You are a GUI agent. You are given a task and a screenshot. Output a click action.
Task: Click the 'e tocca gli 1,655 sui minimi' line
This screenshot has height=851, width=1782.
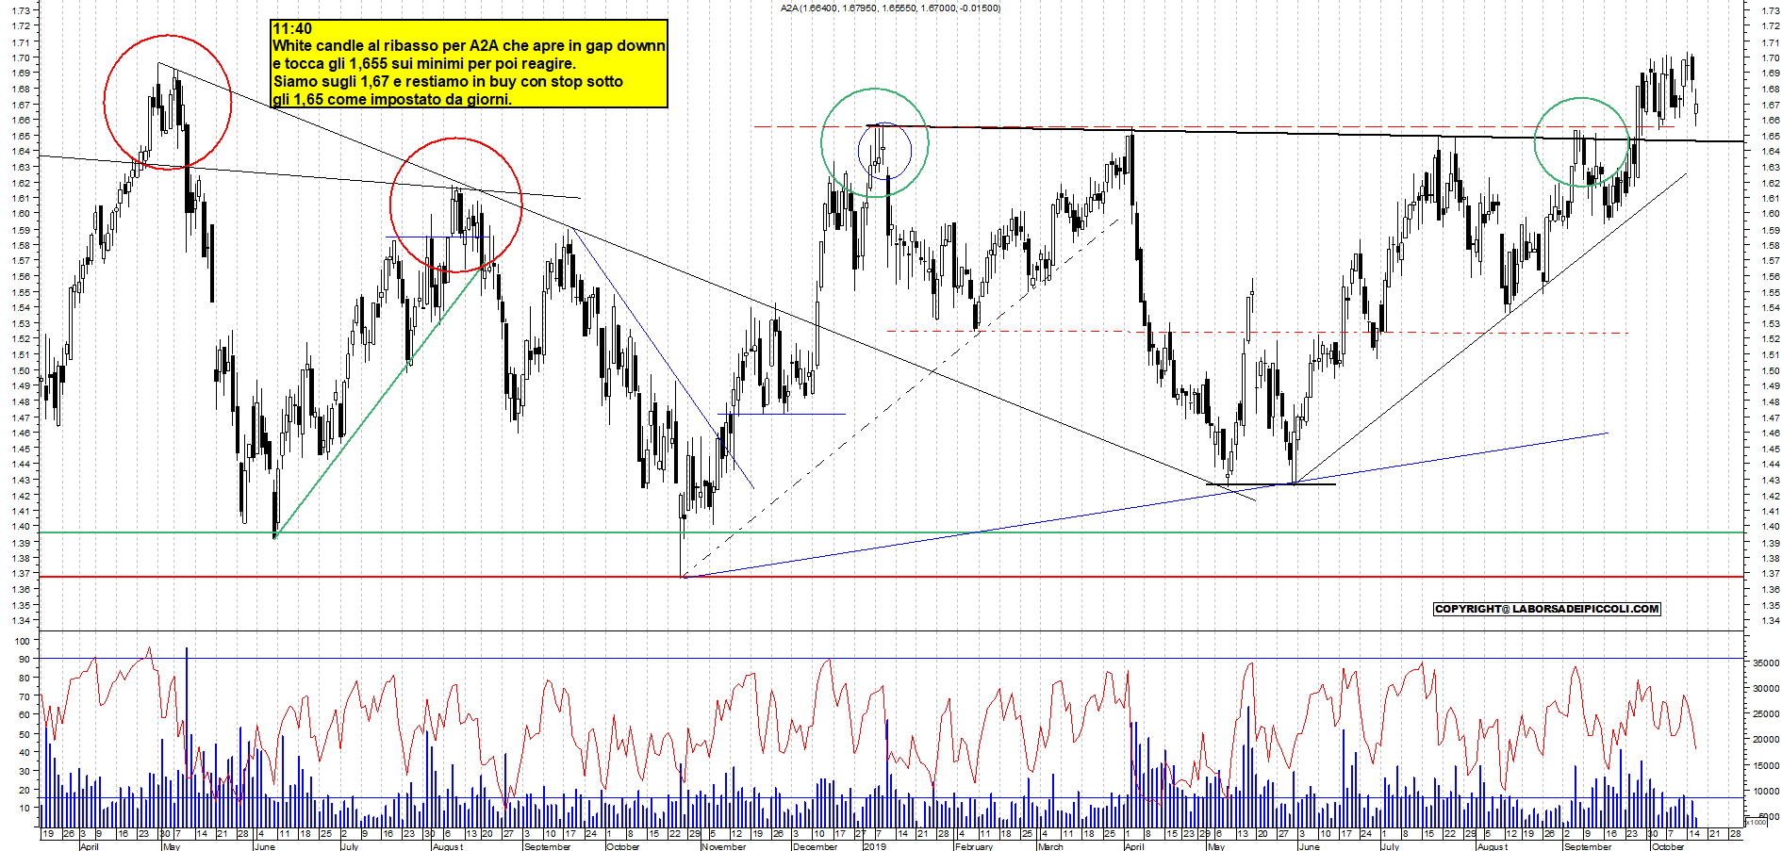pyautogui.click(x=423, y=63)
